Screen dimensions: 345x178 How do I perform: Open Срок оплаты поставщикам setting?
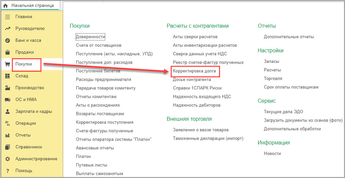tap(291, 87)
